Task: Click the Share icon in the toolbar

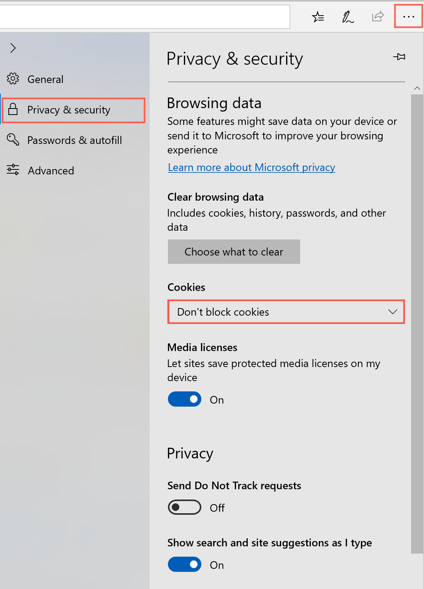Action: (x=378, y=16)
